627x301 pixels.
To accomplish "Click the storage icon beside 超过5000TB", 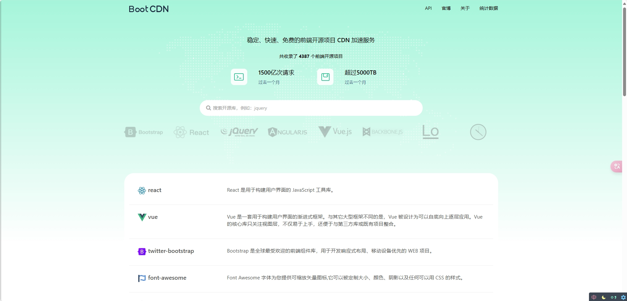I will [325, 77].
